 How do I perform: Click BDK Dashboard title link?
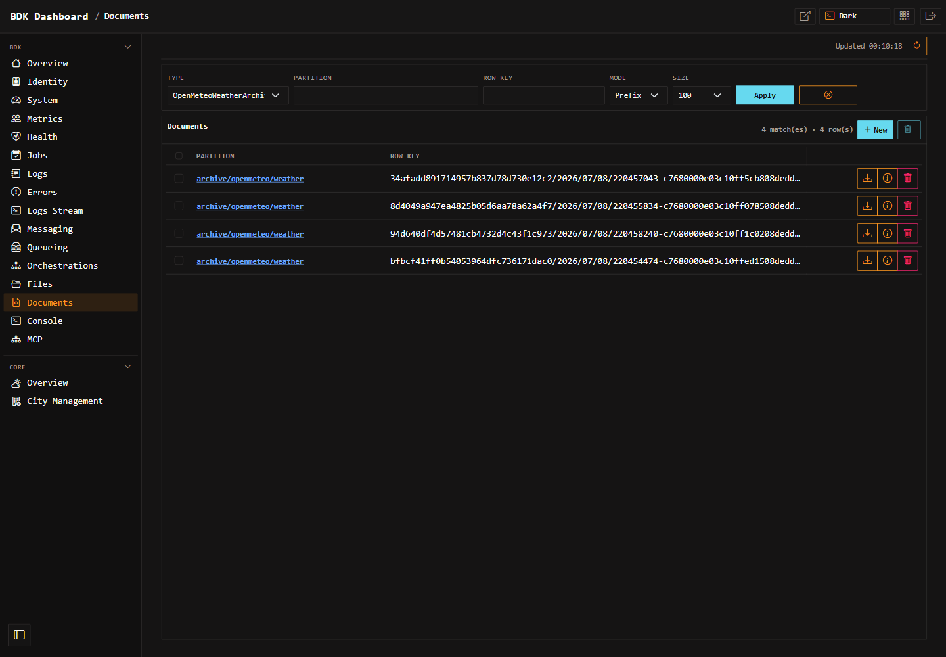(49, 16)
